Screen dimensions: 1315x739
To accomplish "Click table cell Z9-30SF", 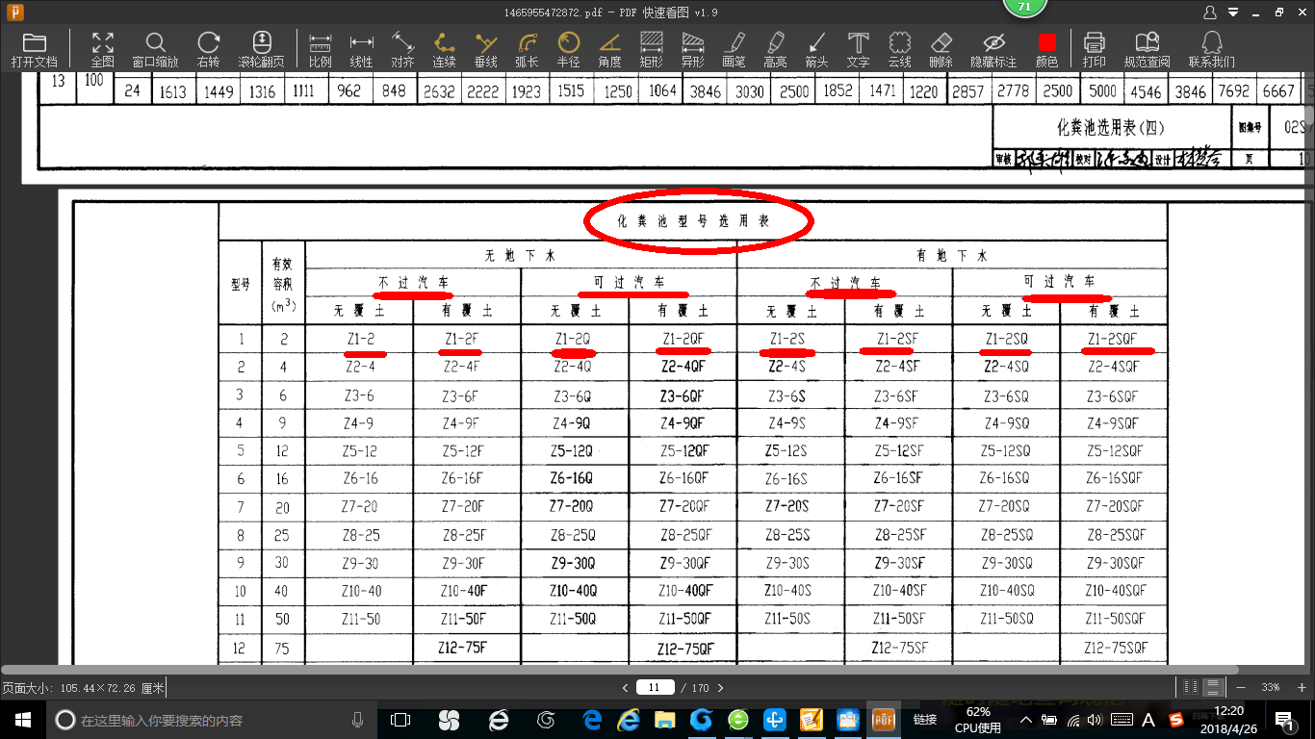I will pyautogui.click(x=899, y=563).
